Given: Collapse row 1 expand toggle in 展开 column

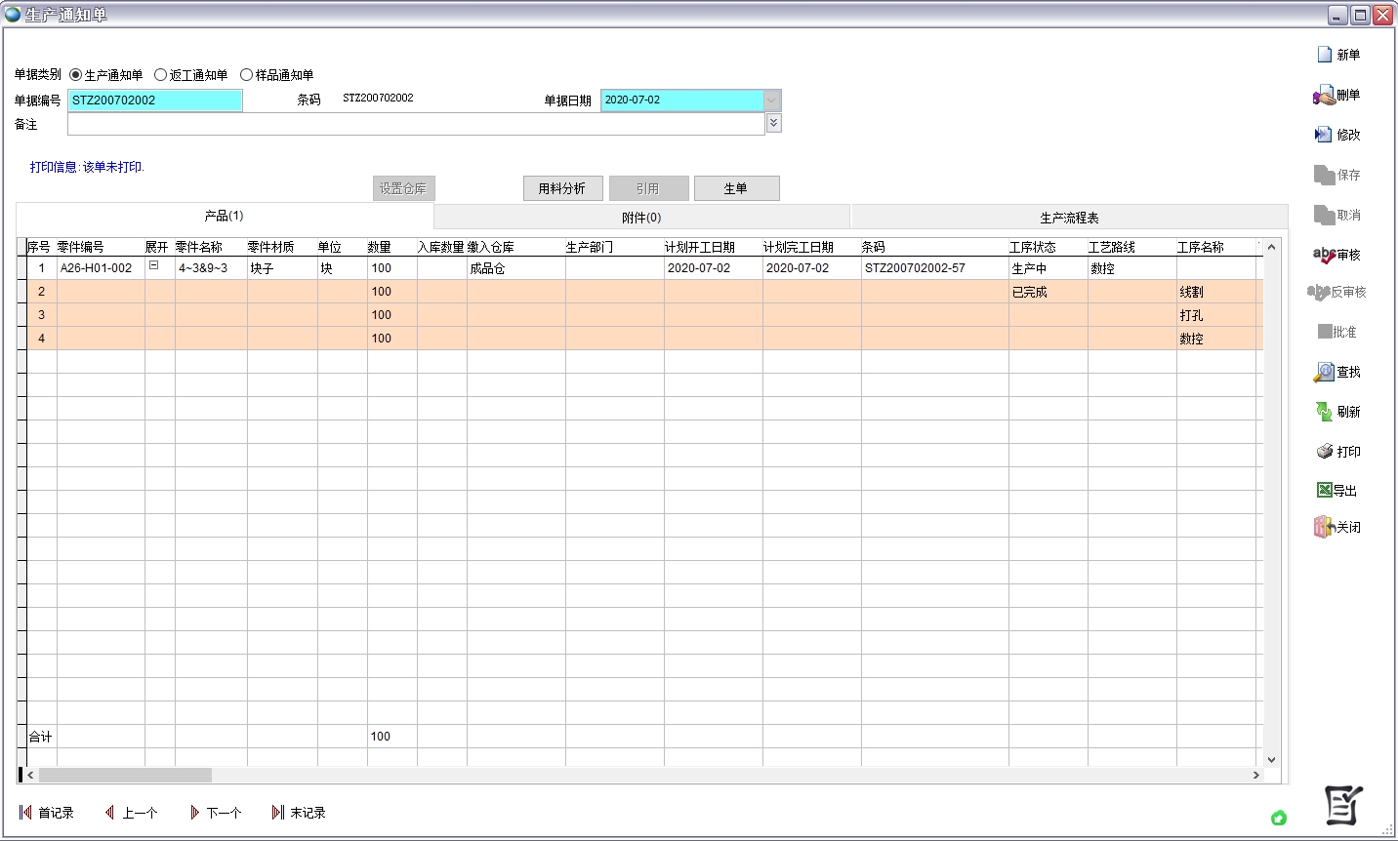Looking at the screenshot, I should (154, 265).
